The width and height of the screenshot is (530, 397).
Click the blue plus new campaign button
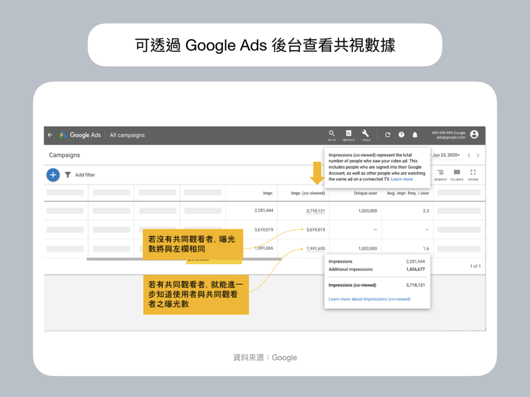click(53, 175)
